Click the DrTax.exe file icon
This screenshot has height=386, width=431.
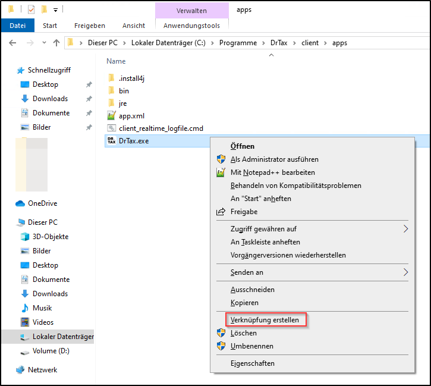pyautogui.click(x=111, y=140)
